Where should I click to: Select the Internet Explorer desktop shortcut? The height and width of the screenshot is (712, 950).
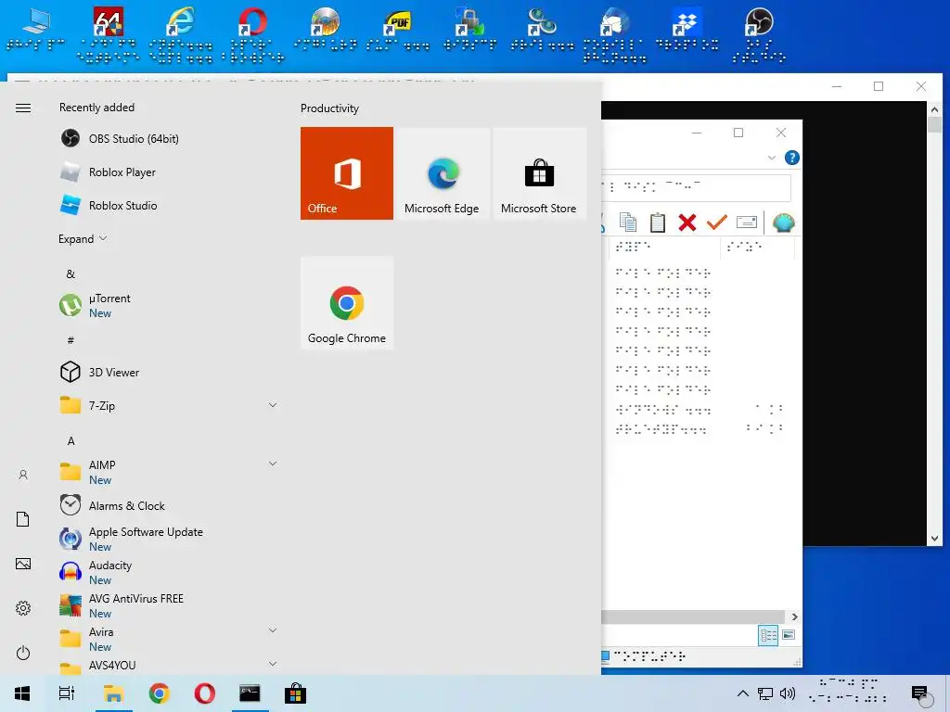pyautogui.click(x=181, y=34)
